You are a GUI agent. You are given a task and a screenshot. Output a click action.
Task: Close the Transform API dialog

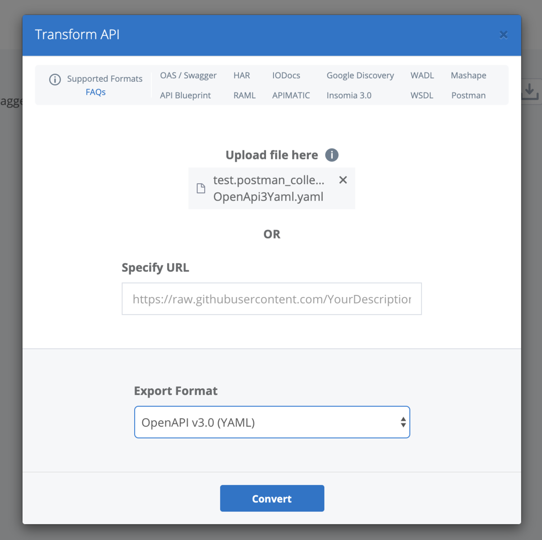pos(504,35)
